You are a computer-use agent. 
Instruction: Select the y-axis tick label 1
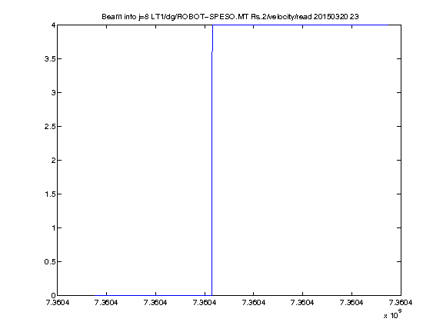coord(53,227)
